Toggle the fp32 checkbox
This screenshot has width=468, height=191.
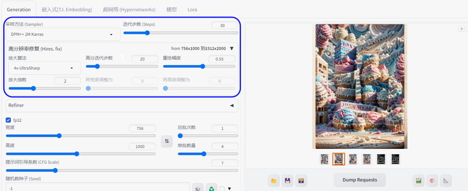[8, 120]
